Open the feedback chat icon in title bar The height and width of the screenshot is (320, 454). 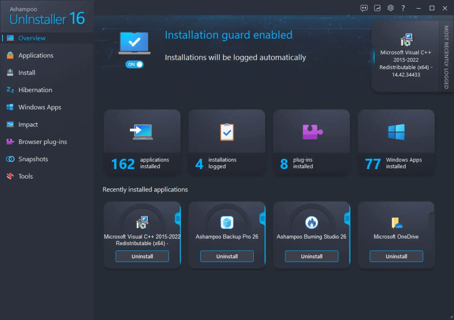pos(364,8)
